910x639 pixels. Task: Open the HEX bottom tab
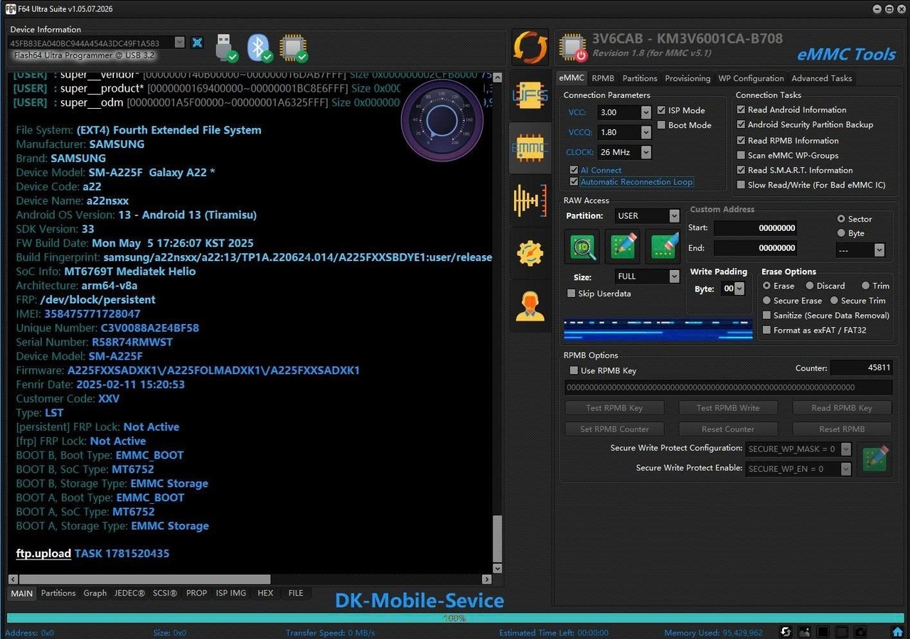(x=265, y=593)
